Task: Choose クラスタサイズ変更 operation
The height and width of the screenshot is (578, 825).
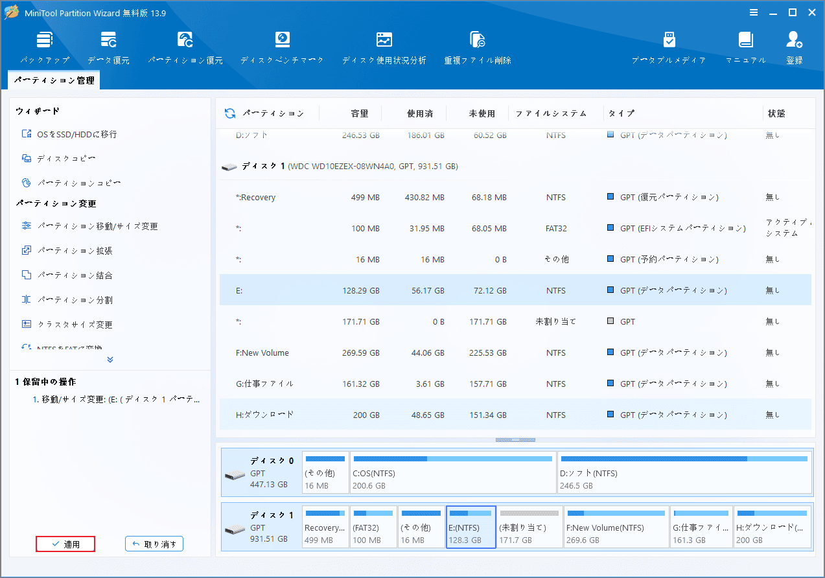Action: (x=67, y=325)
